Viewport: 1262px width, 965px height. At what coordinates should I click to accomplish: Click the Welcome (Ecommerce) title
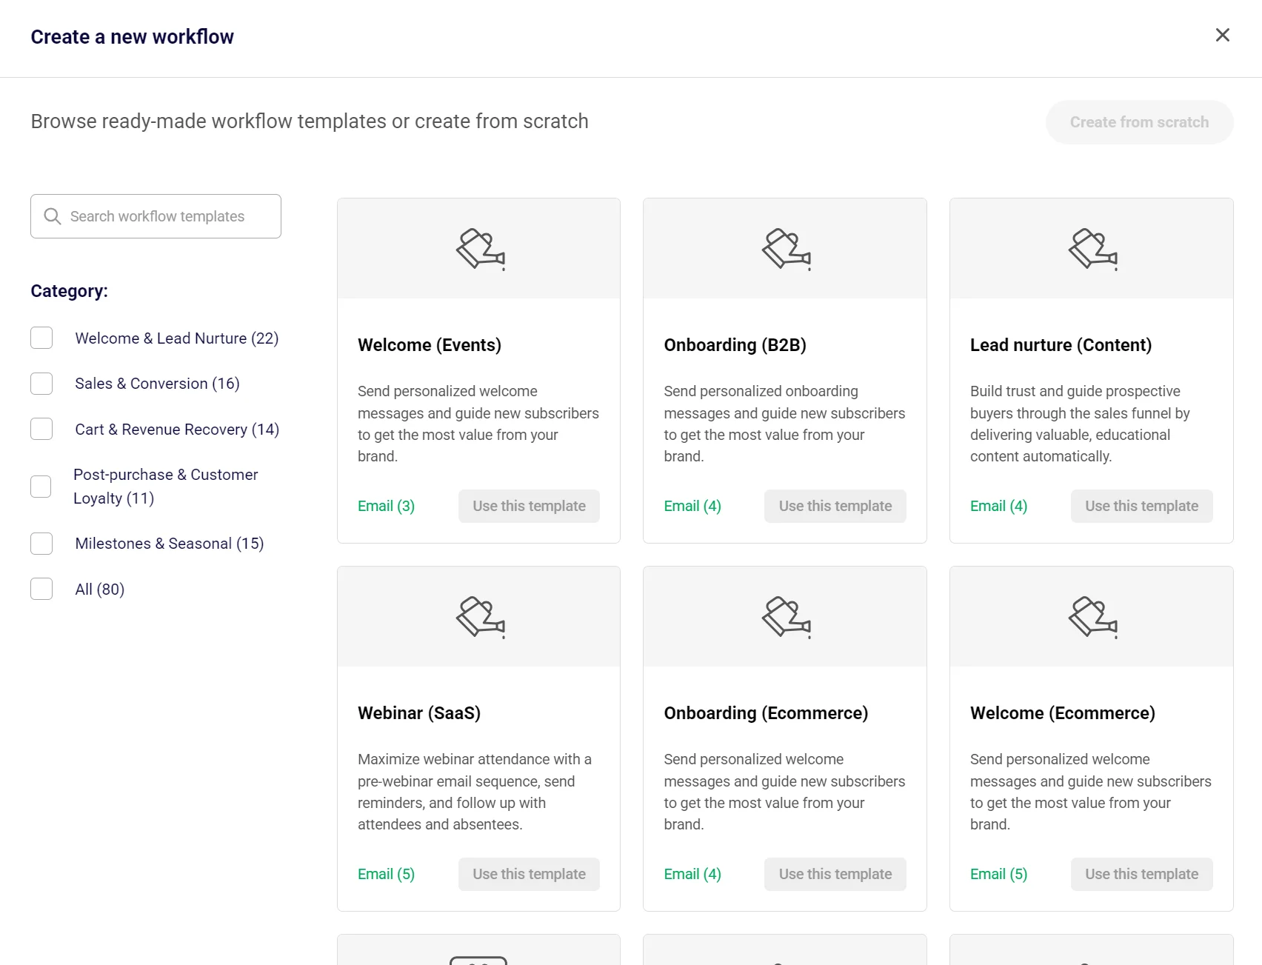tap(1062, 713)
